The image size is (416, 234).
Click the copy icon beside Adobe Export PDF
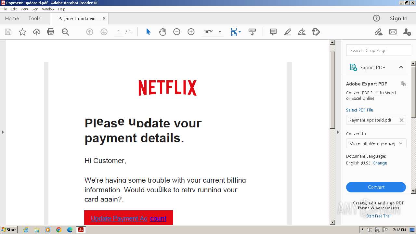tap(403, 84)
